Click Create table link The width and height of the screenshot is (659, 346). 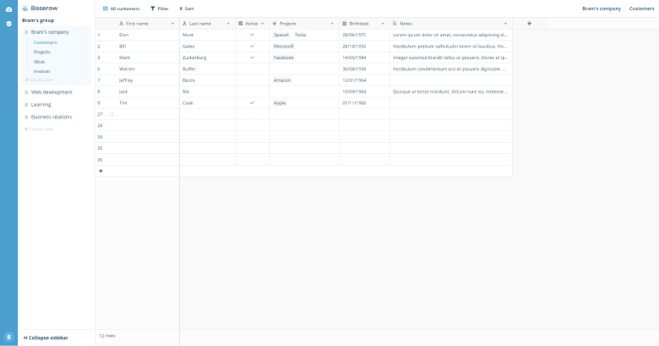coord(40,80)
